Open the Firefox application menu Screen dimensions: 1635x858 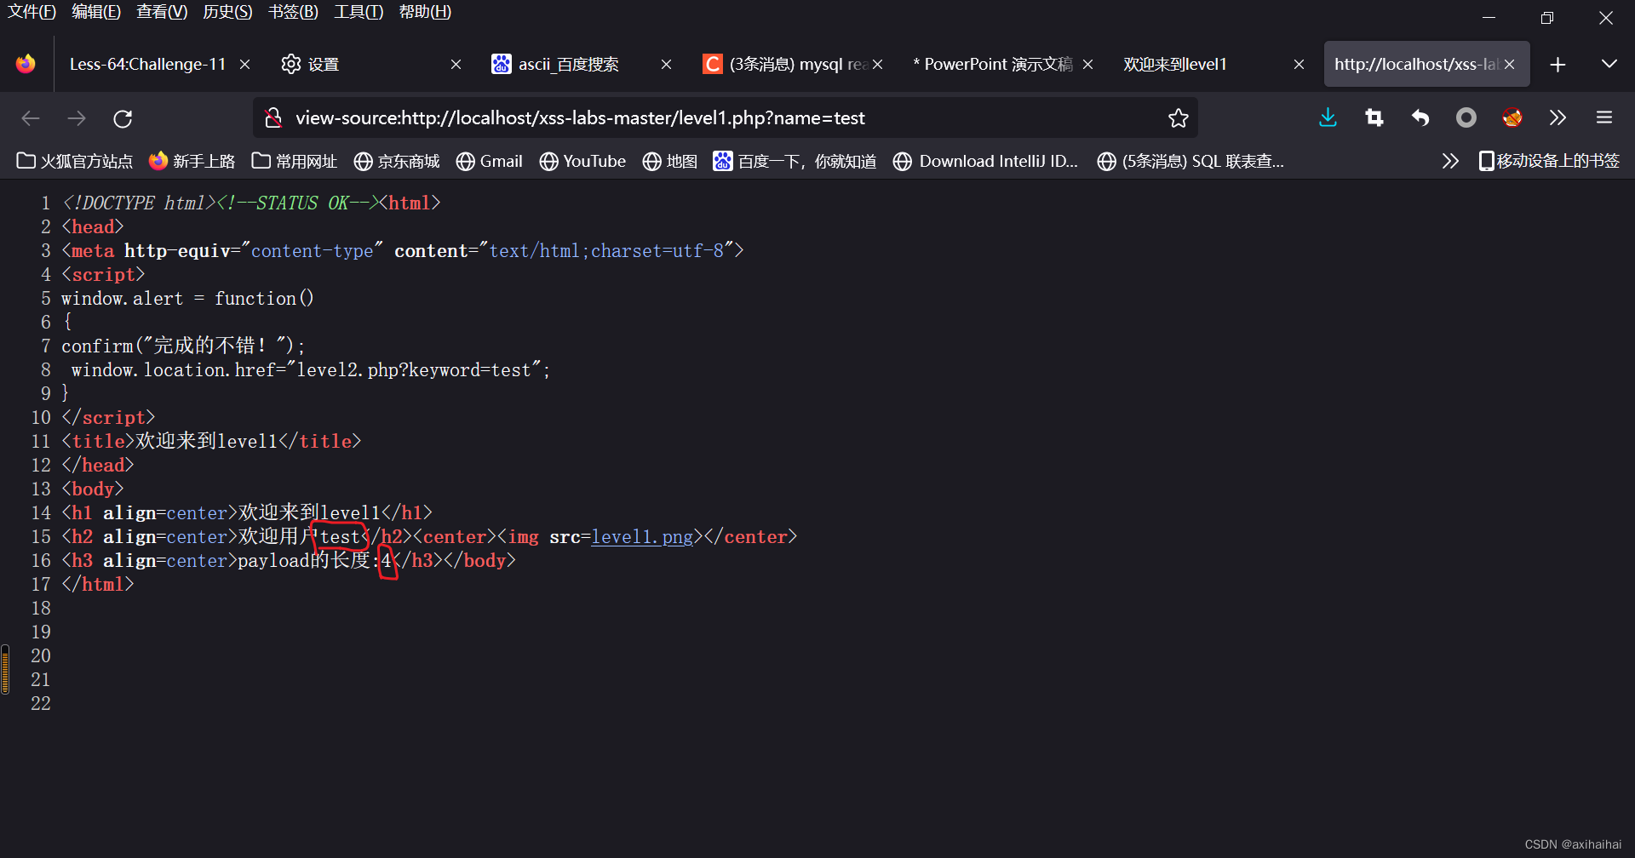point(1604,118)
